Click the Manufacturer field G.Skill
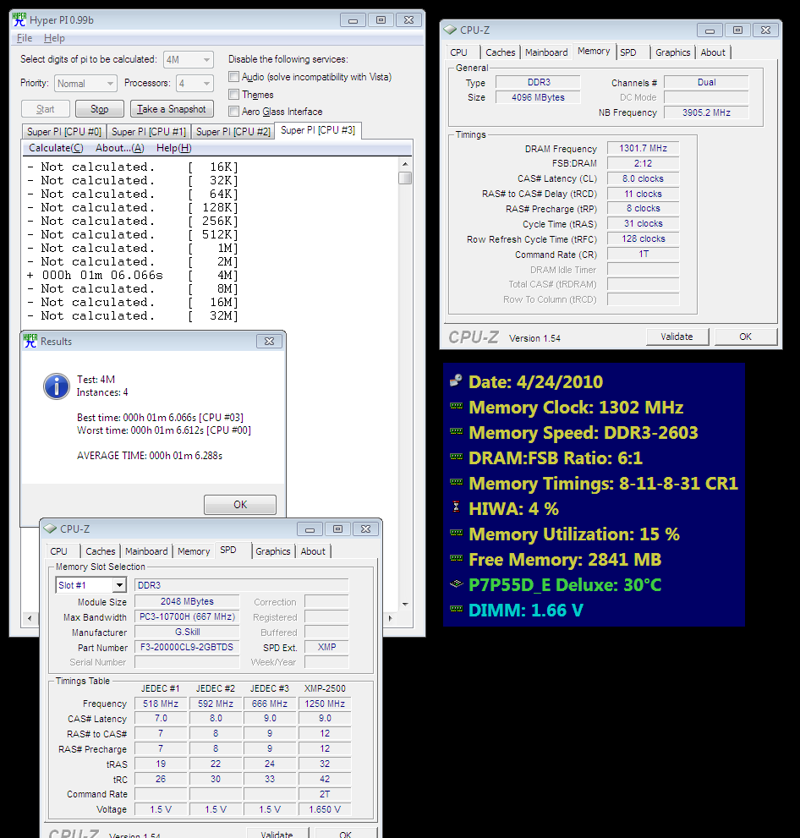Viewport: 800px width, 838px height. pyautogui.click(x=187, y=632)
